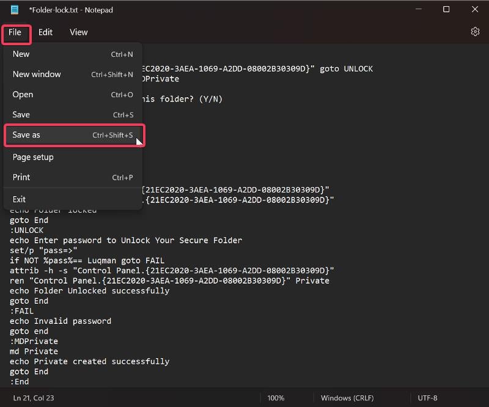Open the Settings gear icon
This screenshot has height=407, width=489.
475,32
